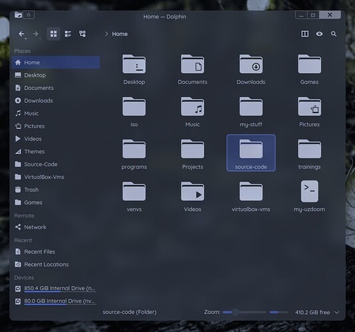This screenshot has height=332, width=355.
Task: Expand the free space info dropdown
Action: [x=337, y=313]
